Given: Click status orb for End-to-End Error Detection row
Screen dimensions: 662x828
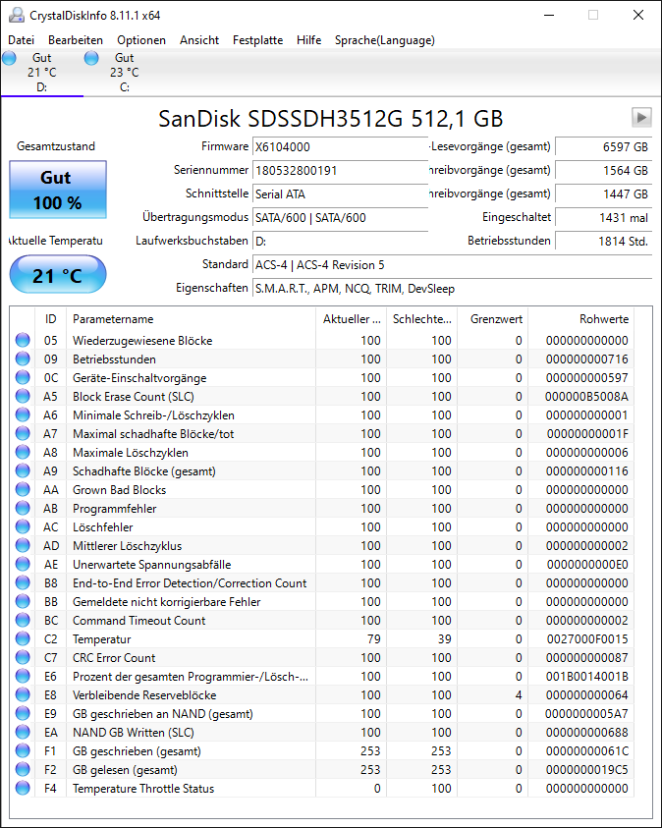Looking at the screenshot, I should click(23, 583).
